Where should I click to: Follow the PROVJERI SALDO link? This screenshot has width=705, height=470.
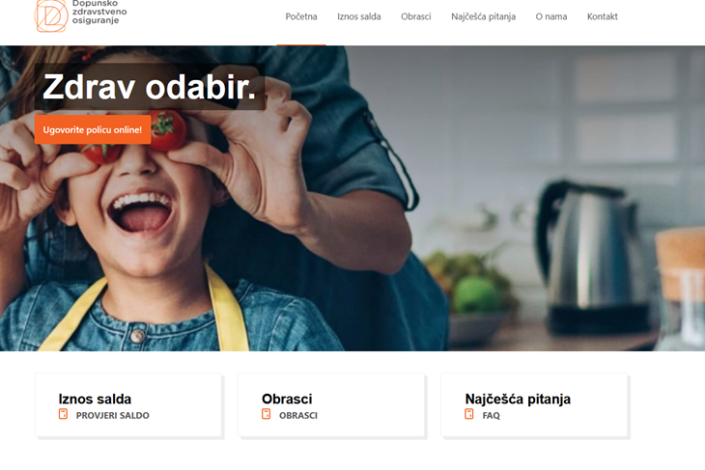click(x=112, y=416)
